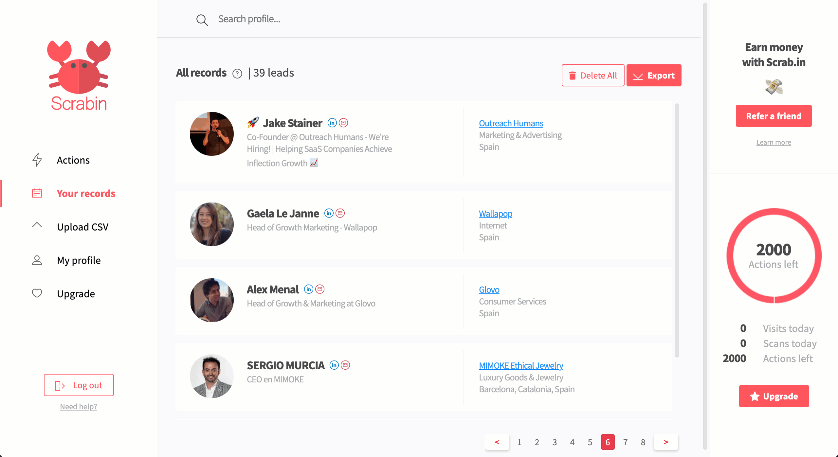Screen dimensions: 838x457
Task: Click Alex Menal's email icon
Action: (320, 289)
